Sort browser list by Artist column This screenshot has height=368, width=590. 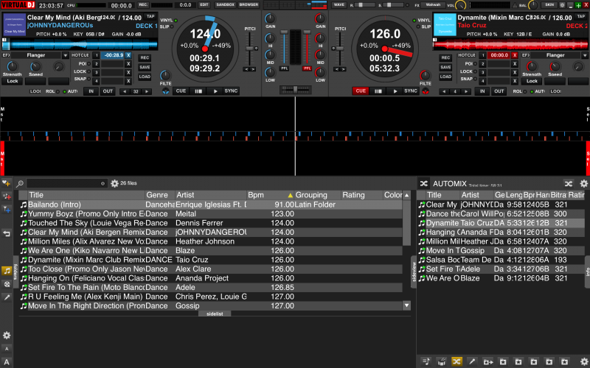211,195
